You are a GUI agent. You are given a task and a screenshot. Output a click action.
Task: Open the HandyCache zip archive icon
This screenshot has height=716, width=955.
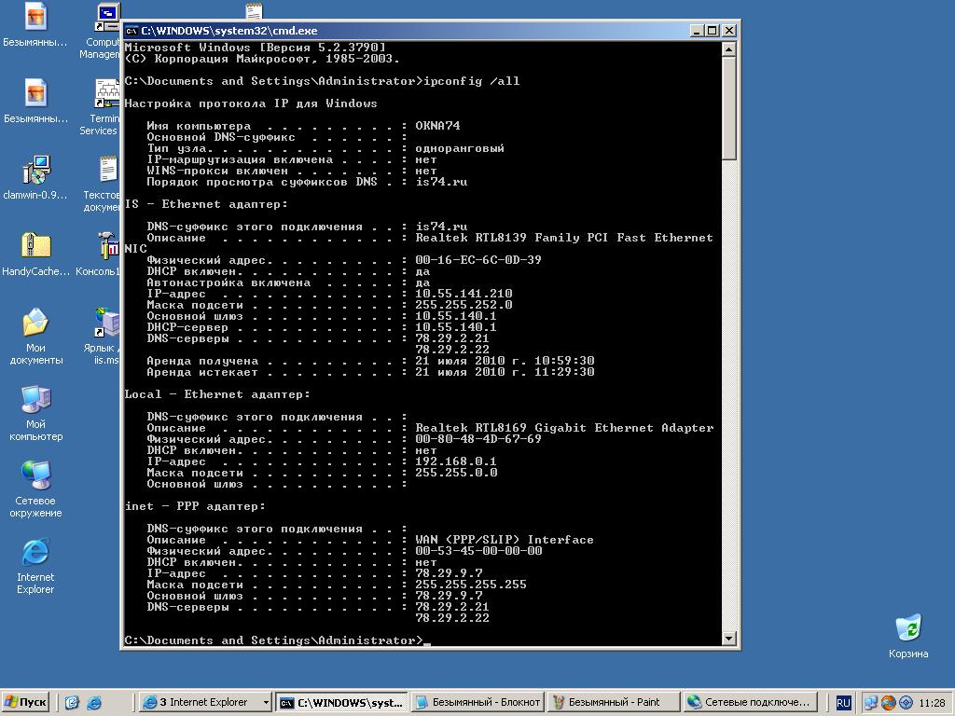[35, 248]
